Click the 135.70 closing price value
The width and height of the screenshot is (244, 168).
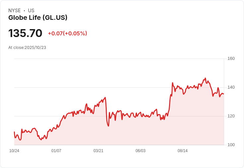(25, 33)
